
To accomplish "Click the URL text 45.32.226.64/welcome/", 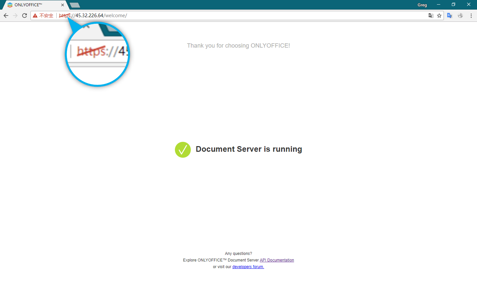I will coord(101,16).
